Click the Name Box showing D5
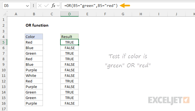This screenshot has width=195, height=111. 16,6
